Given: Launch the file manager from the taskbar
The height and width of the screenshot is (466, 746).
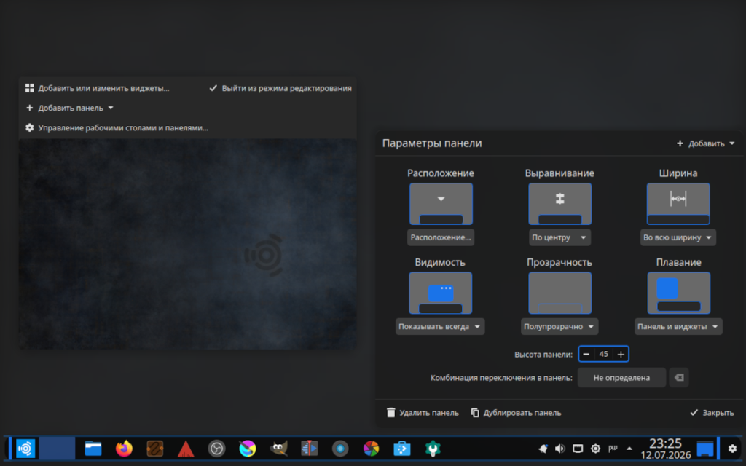Looking at the screenshot, I should click(93, 449).
